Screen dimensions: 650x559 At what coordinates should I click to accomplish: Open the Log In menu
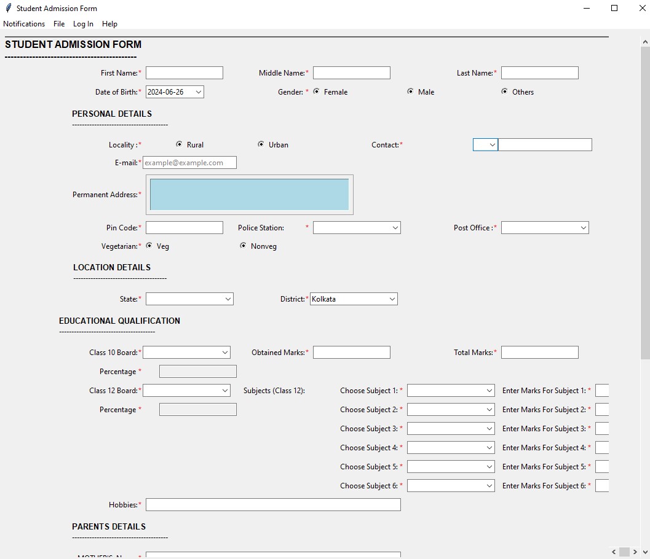[x=83, y=24]
